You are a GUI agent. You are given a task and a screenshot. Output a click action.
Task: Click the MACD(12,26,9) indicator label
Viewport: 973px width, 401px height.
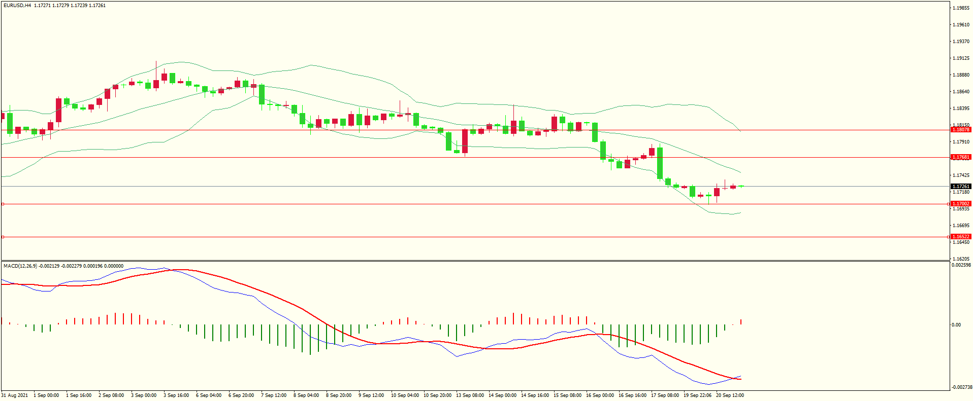pos(20,266)
